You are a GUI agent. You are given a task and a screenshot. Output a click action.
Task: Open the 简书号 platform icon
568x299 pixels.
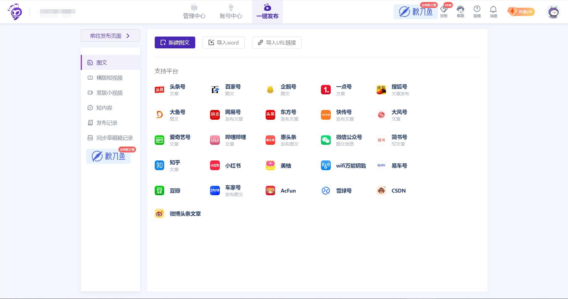(x=381, y=140)
